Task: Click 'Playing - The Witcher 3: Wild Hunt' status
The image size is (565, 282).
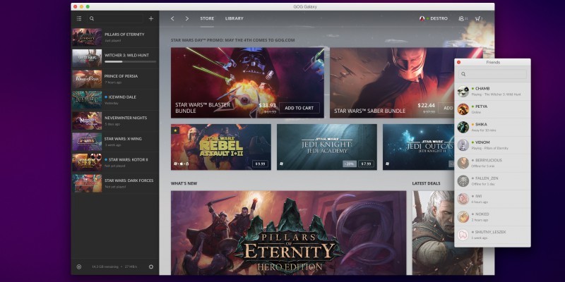Action: [496, 94]
